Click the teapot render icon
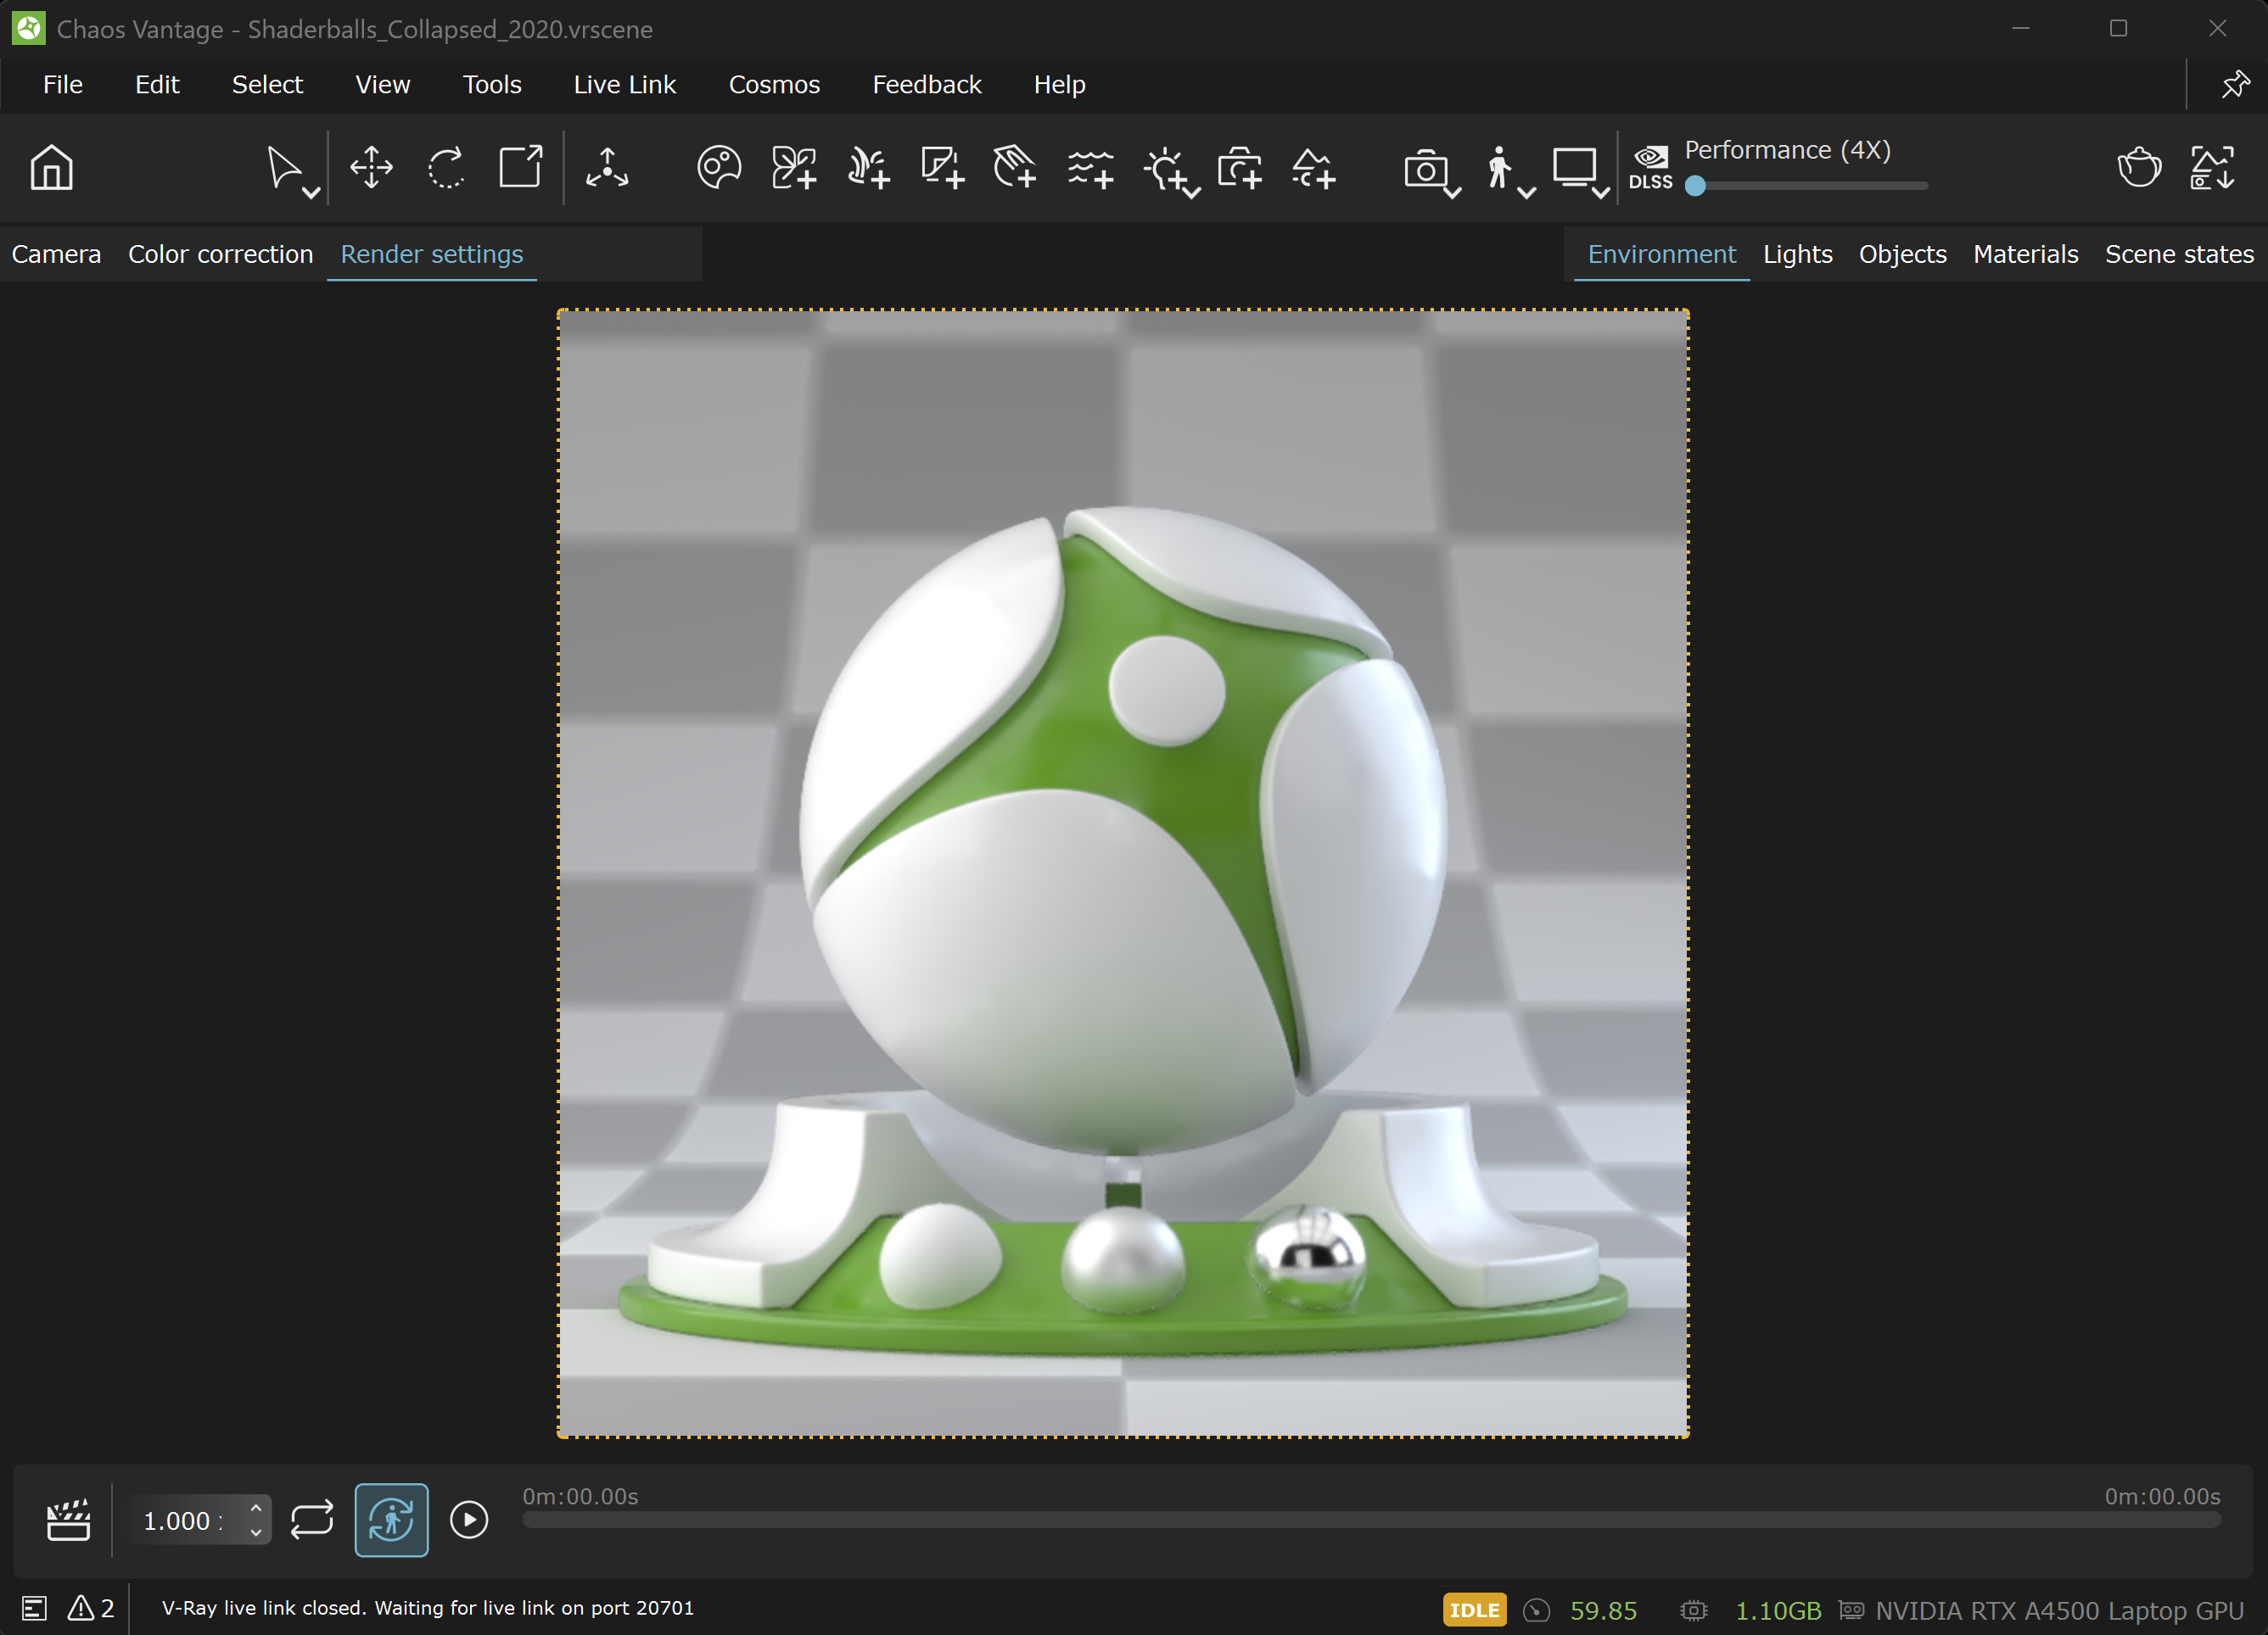 pos(2139,167)
